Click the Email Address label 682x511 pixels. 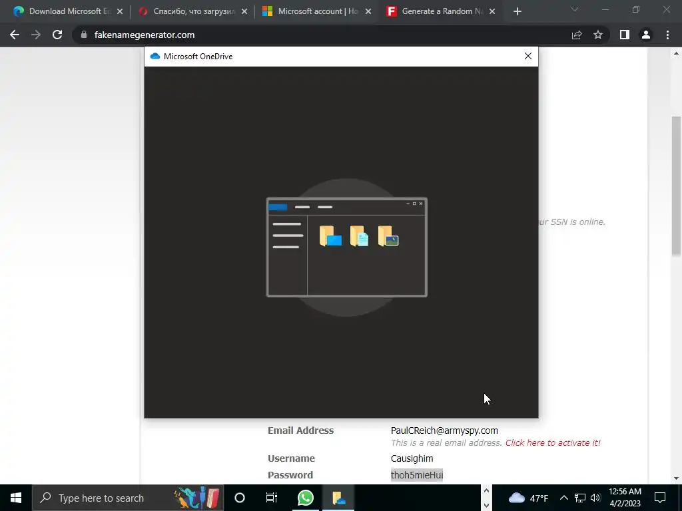coord(300,430)
